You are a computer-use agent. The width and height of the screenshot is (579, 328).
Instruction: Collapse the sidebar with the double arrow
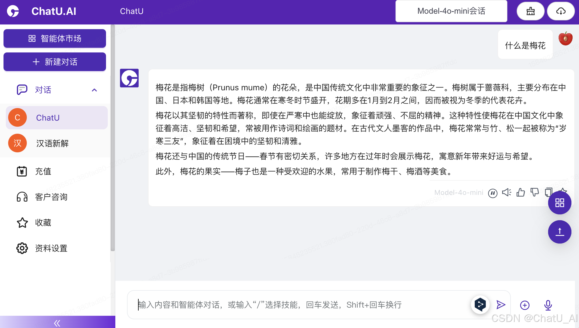(x=57, y=323)
